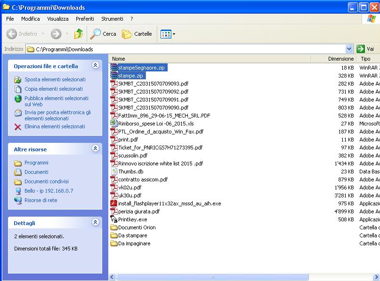Open the Visualizza menu

[x=57, y=19]
